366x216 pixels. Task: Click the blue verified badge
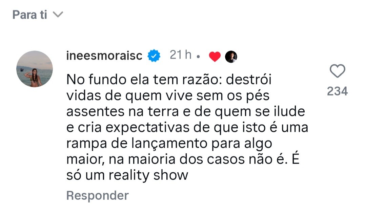coord(154,56)
